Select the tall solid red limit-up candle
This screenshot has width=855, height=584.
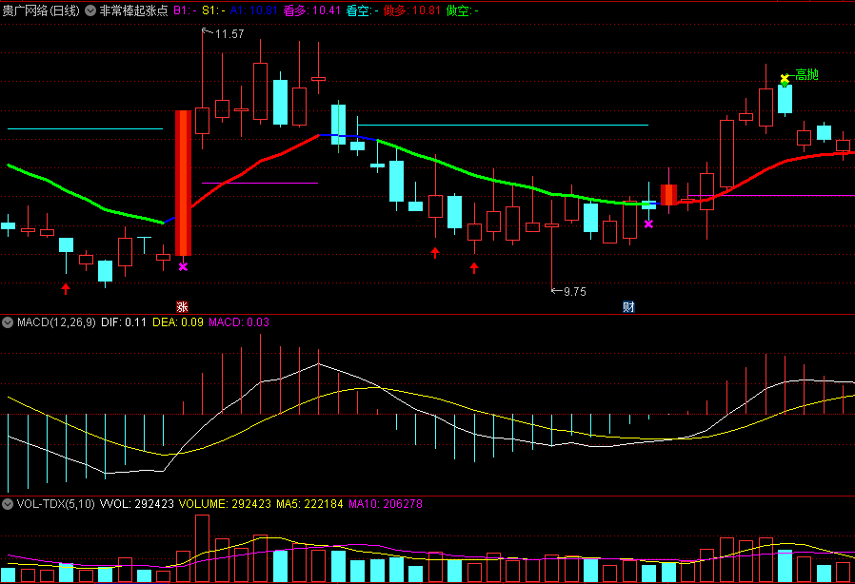coord(183,183)
